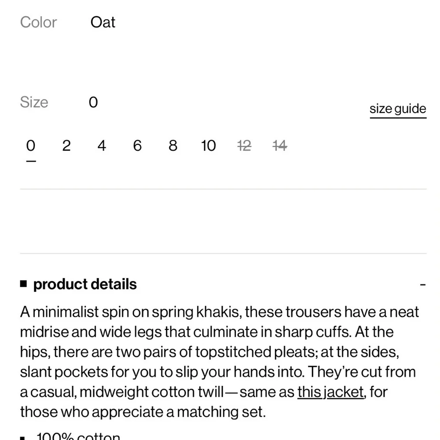Collapse product details with the minus icon
Image resolution: width=440 pixels, height=440 pixels.
(422, 285)
